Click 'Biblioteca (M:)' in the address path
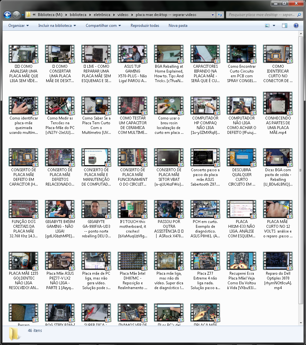 click(50, 15)
